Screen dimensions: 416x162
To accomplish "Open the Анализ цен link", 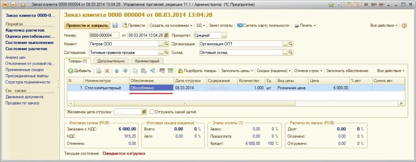I will pyautogui.click(x=15, y=57).
